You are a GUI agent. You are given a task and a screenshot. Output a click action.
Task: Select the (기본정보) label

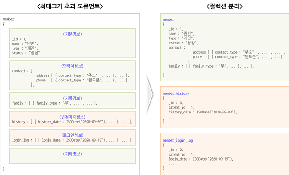[72, 34]
